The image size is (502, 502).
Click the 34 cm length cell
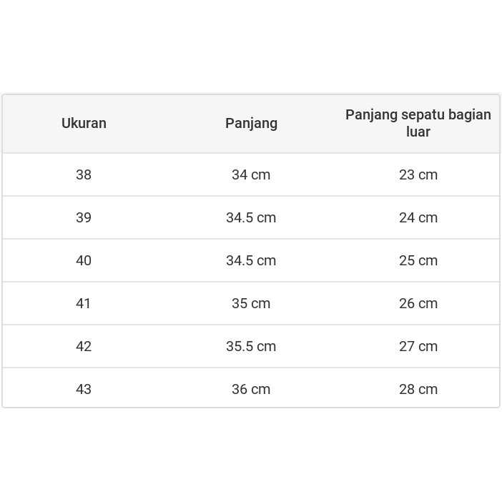(x=251, y=174)
